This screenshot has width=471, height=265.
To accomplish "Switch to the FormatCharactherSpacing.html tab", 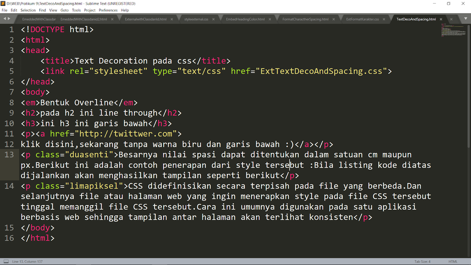I will (x=305, y=19).
